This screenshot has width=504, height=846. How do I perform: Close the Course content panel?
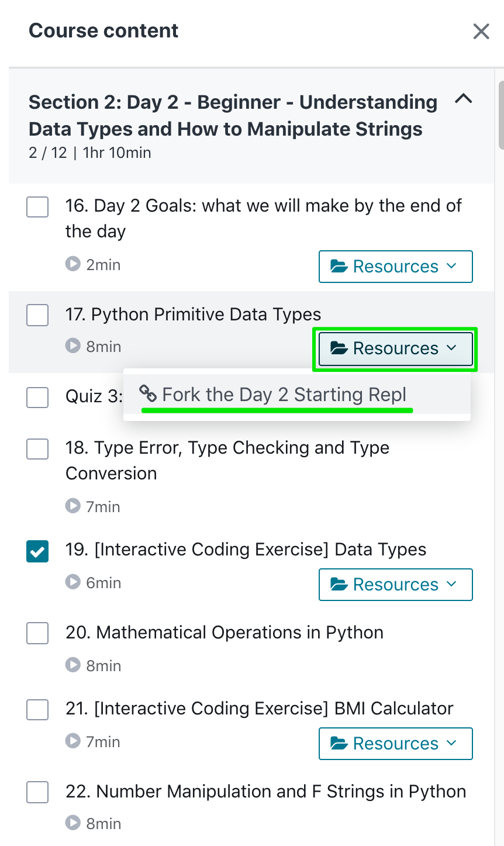click(x=481, y=31)
